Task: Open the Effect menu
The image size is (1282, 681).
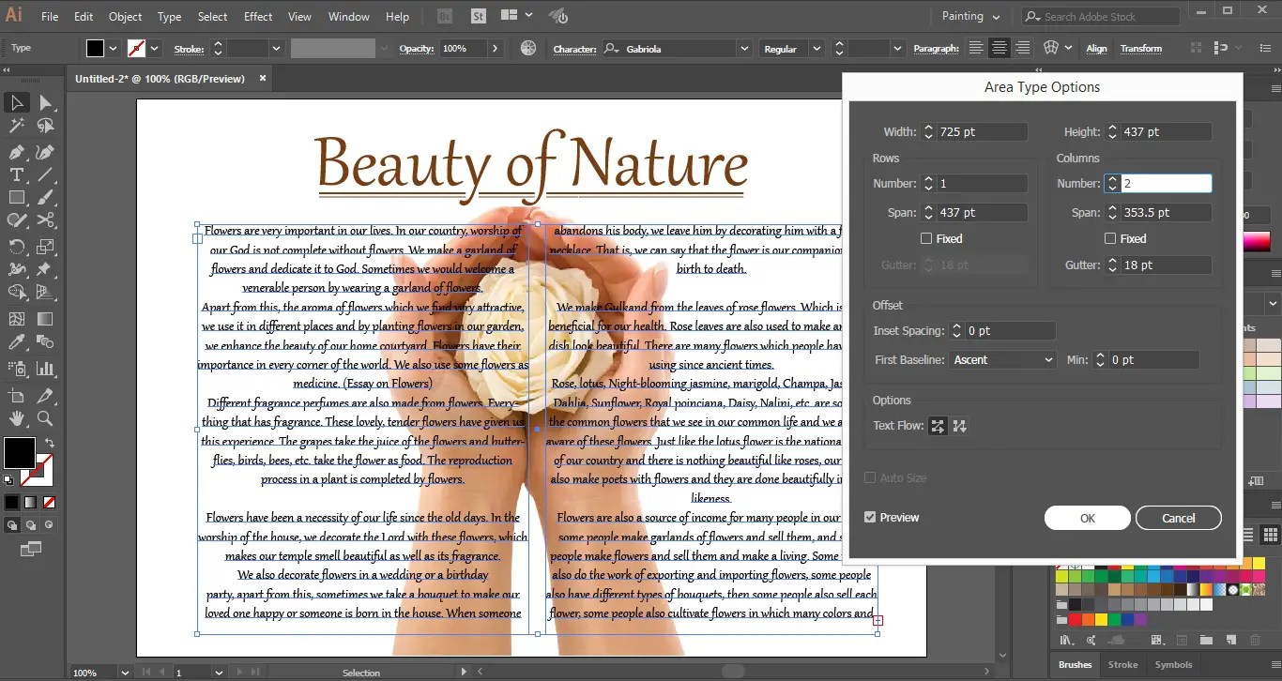Action: click(x=258, y=17)
